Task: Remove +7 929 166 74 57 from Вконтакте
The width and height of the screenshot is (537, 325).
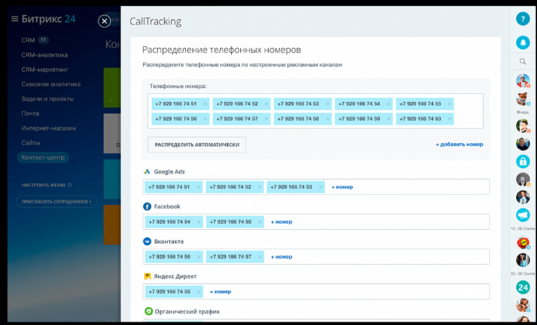Action: pos(260,257)
